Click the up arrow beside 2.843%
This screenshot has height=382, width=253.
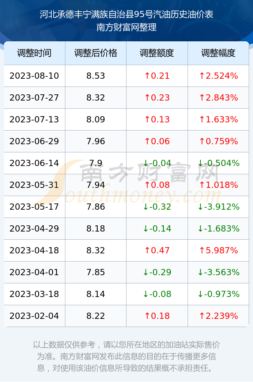click(x=202, y=98)
